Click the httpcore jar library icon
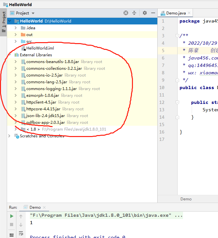This screenshot has height=238, width=218. point(23,109)
